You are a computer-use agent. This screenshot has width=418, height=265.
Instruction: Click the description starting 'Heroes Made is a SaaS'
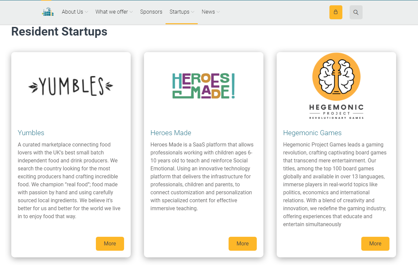click(x=202, y=177)
